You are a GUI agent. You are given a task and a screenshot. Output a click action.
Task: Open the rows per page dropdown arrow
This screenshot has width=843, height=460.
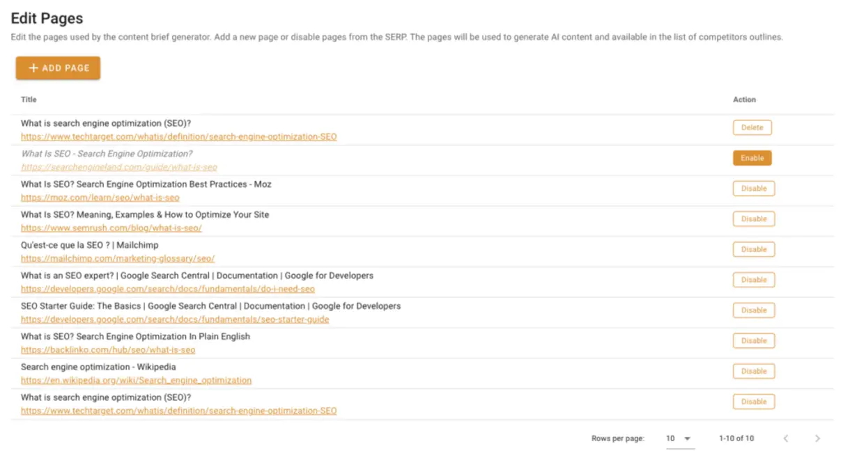[688, 438]
